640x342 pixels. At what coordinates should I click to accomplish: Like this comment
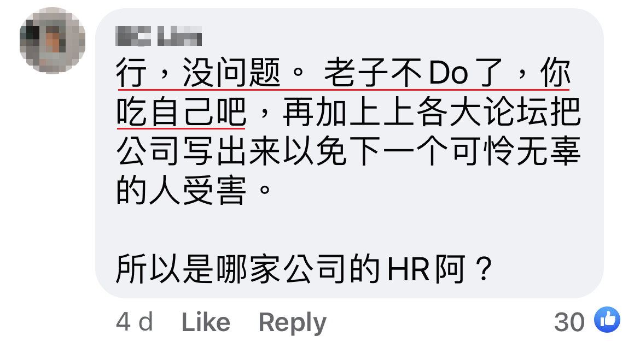pos(206,322)
